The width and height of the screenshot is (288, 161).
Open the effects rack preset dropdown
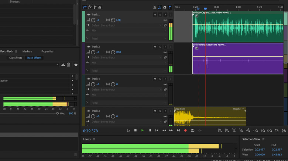coord(57,65)
